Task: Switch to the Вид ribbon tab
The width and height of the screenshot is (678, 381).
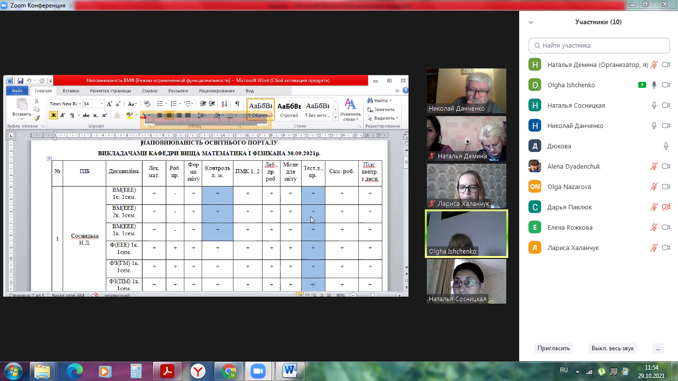Action: pyautogui.click(x=250, y=91)
